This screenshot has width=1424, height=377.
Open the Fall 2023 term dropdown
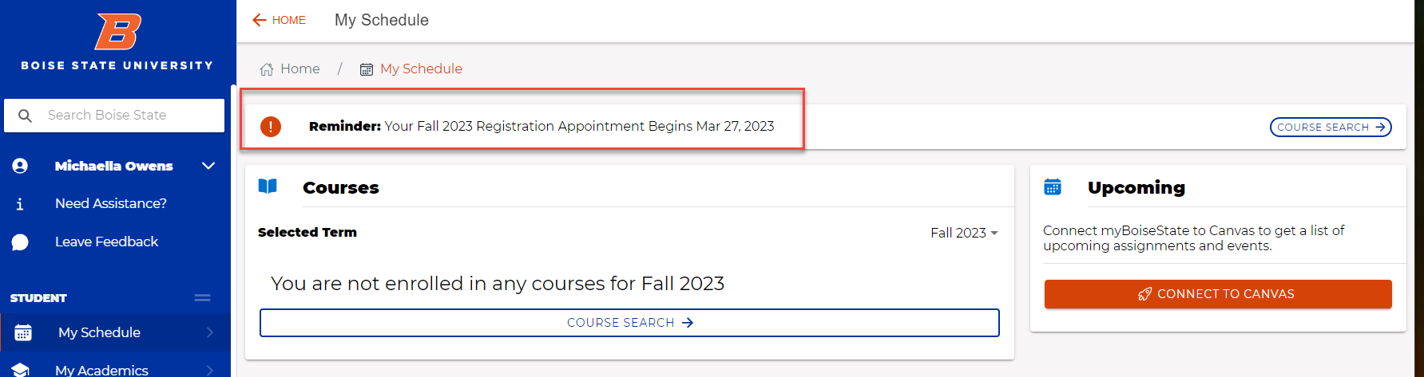tap(964, 233)
